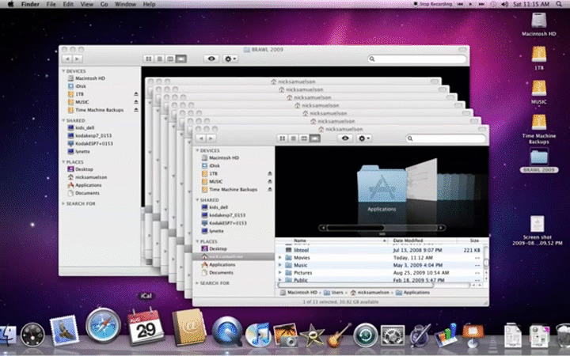
Task: Open the Go menu in menu bar
Action: 104,5
